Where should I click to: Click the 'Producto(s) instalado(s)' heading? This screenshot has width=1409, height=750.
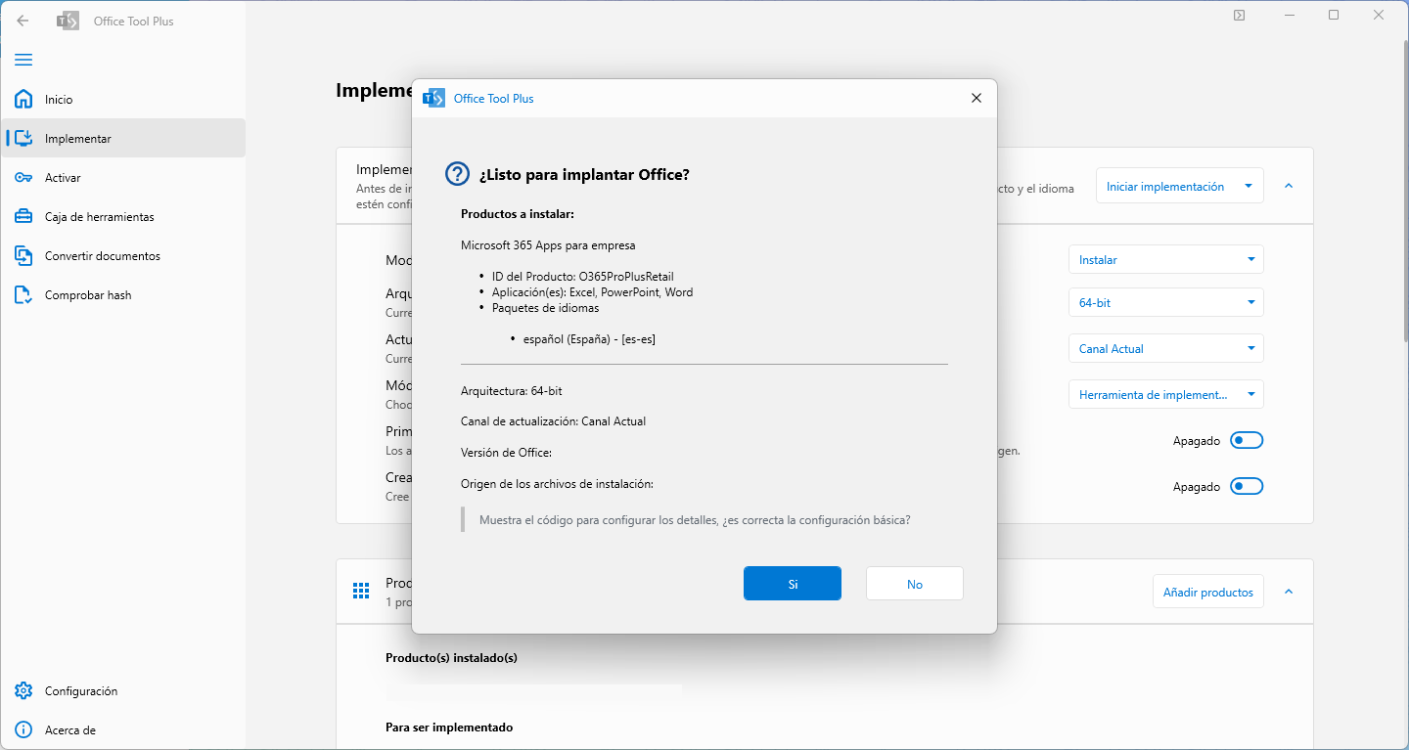click(x=451, y=657)
